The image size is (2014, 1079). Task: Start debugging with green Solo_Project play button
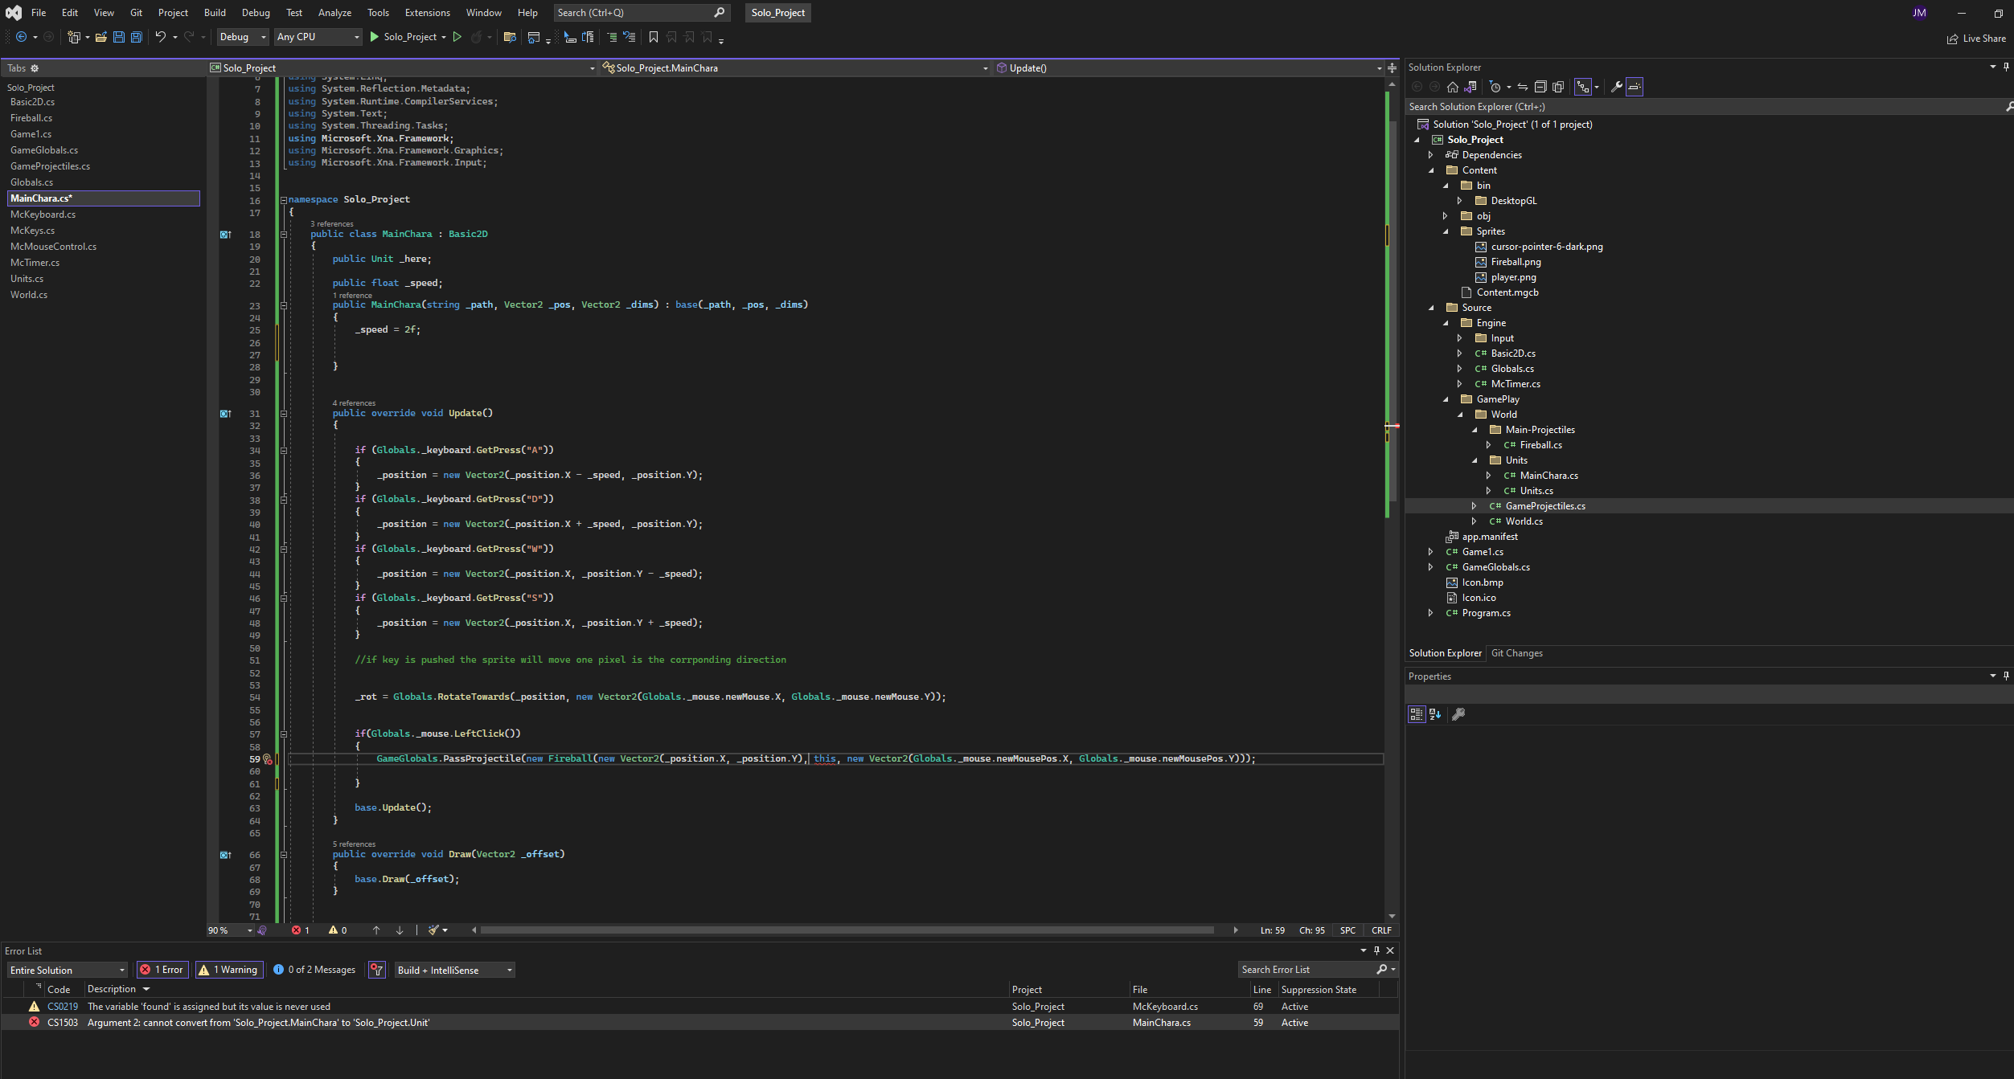click(374, 37)
